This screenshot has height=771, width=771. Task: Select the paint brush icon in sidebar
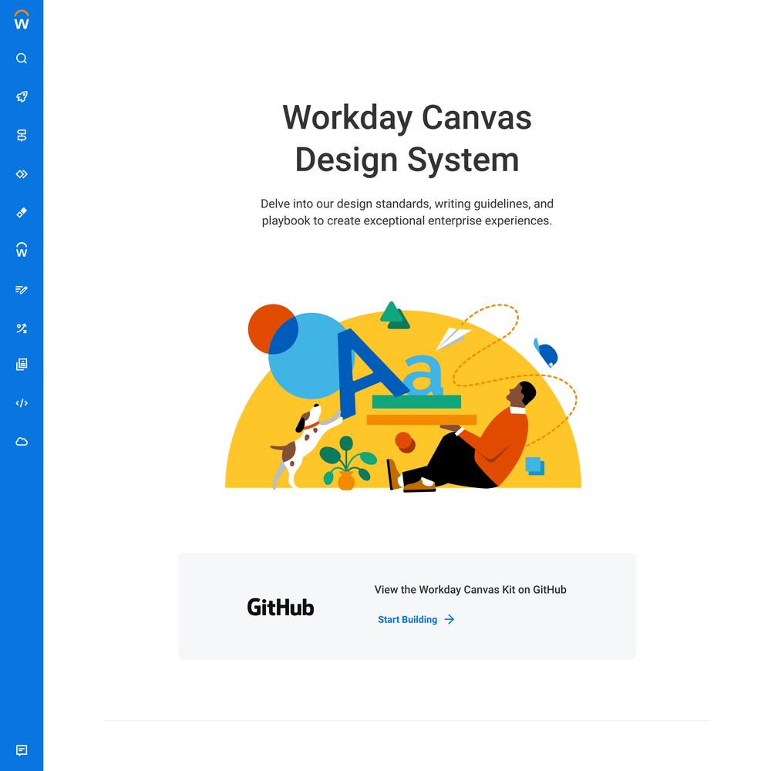pyautogui.click(x=22, y=213)
